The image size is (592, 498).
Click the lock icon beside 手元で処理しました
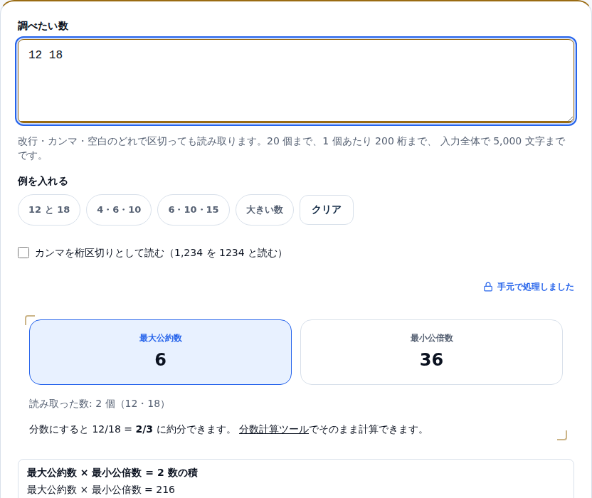click(488, 287)
